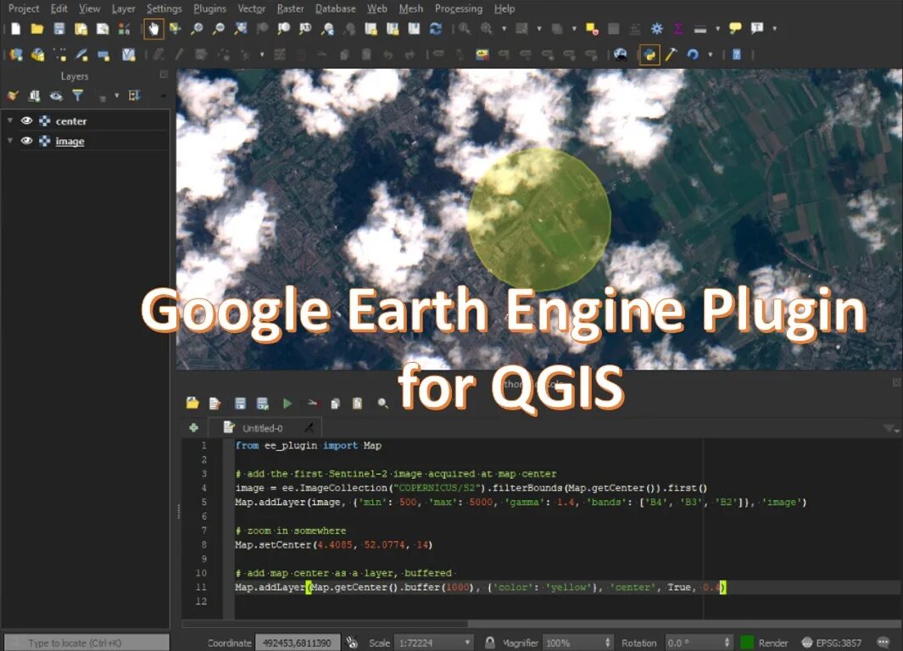Click the Coordinate input field

[x=297, y=643]
